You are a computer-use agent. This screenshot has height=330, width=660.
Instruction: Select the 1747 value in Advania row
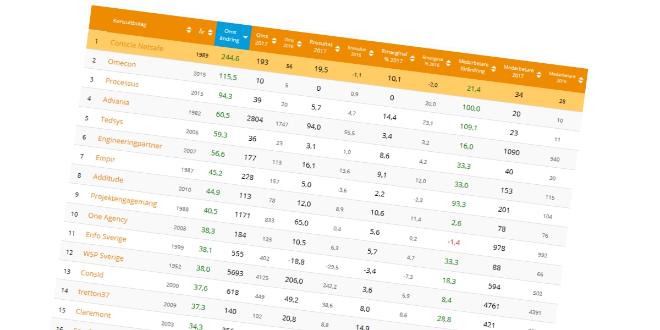(x=282, y=125)
